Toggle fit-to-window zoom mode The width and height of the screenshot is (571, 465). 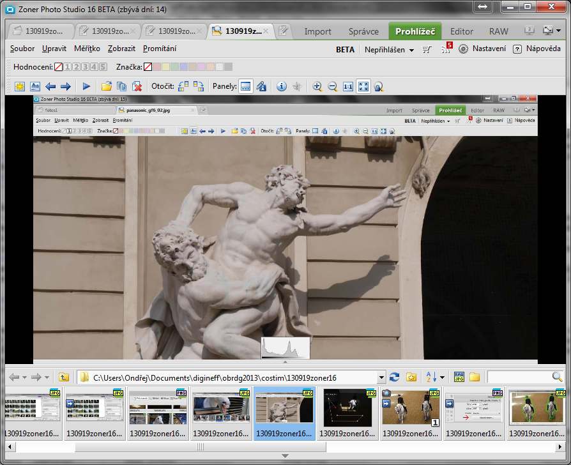[x=363, y=86]
